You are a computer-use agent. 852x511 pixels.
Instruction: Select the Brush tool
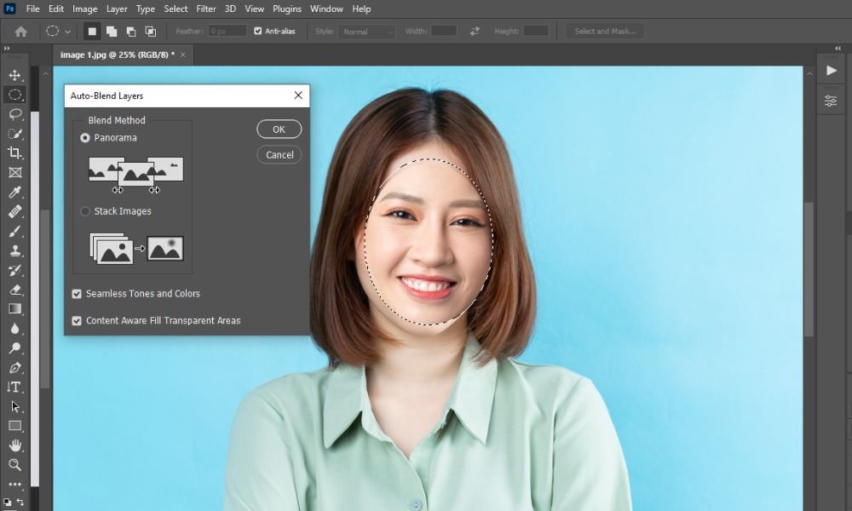pos(14,232)
